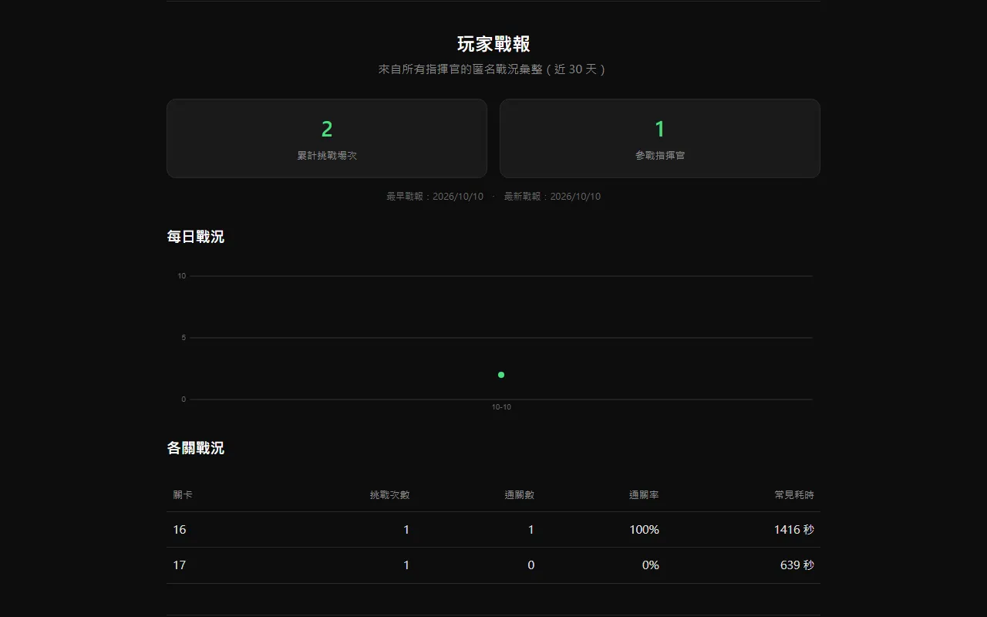The image size is (987, 617).
Task: Click the 累計挑戰場次 label
Action: pos(327,155)
